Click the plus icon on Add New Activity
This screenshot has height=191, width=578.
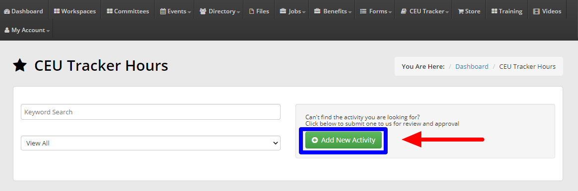[315, 140]
